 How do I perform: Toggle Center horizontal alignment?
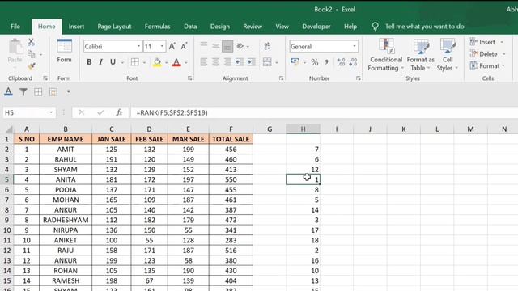[215, 62]
